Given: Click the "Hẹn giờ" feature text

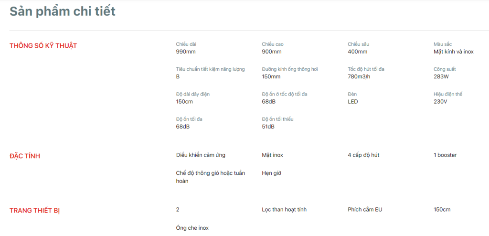Looking at the screenshot, I should (x=272, y=173).
